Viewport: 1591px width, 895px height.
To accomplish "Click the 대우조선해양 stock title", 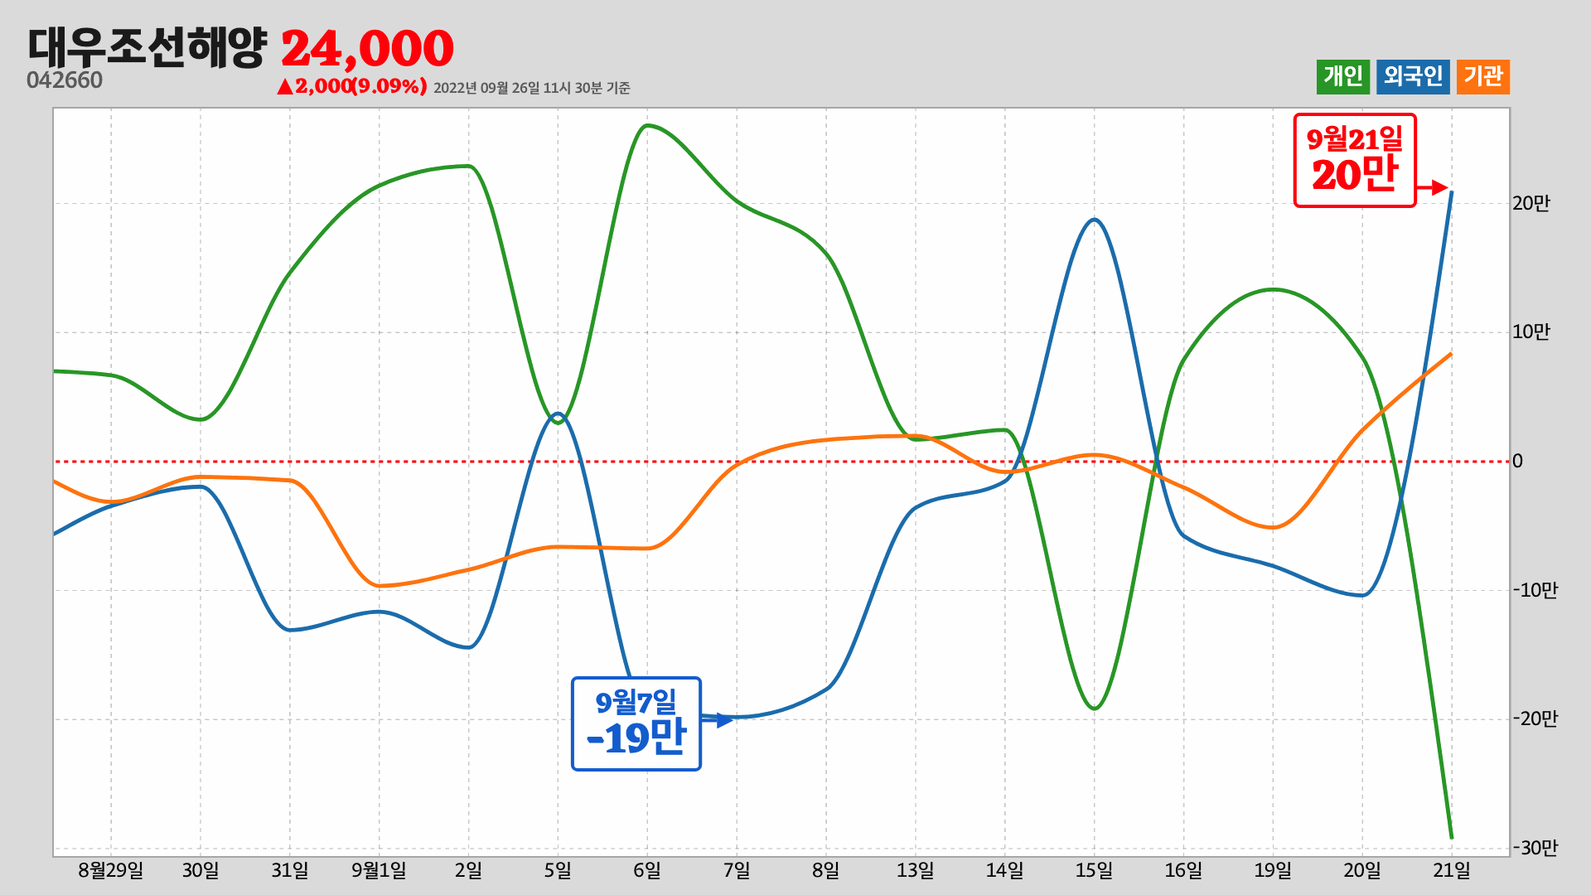I will pyautogui.click(x=147, y=47).
